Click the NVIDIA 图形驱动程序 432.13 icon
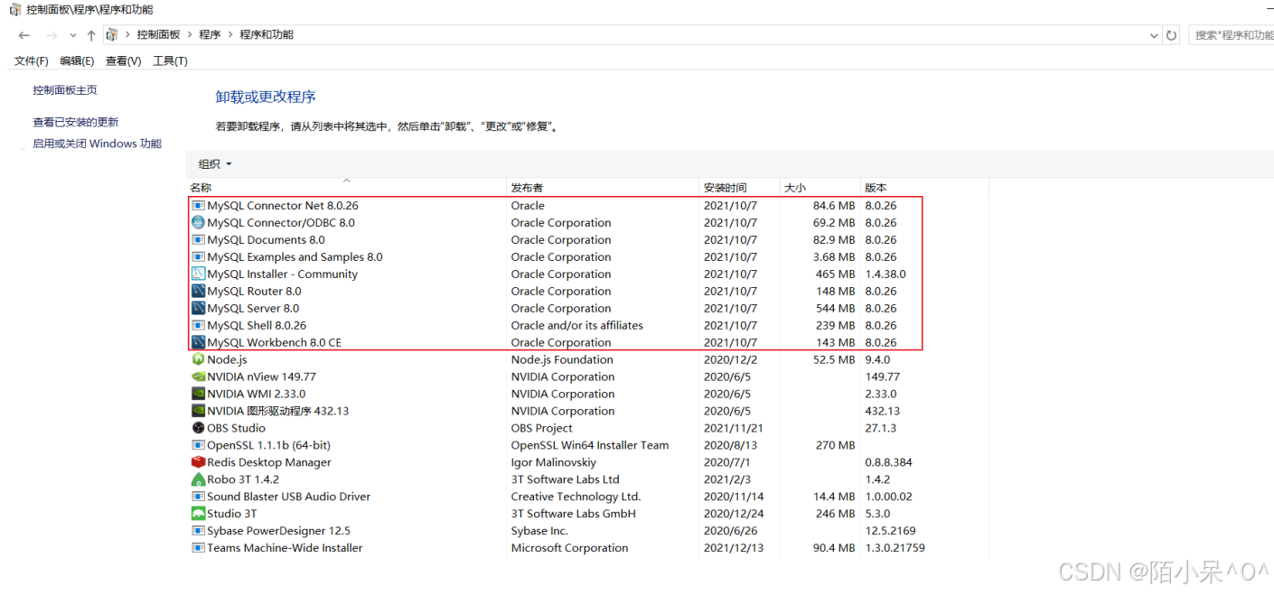The width and height of the screenshot is (1274, 595). 199,412
